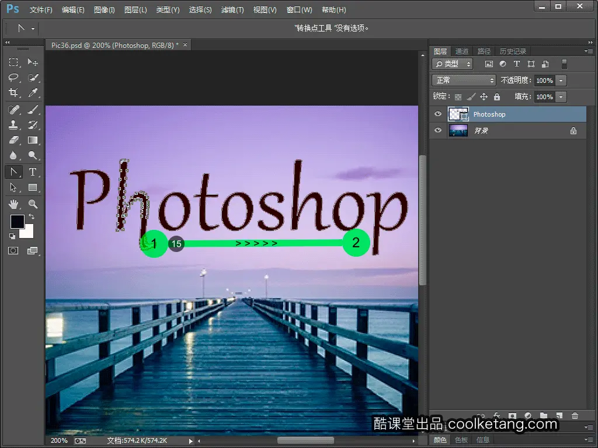Select the Quick Selection tool
598x448 pixels.
33,78
